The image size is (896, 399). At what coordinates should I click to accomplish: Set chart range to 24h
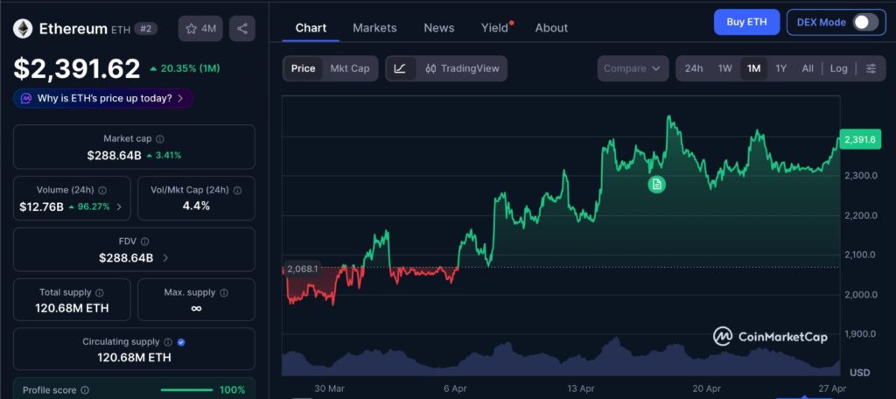tap(694, 68)
